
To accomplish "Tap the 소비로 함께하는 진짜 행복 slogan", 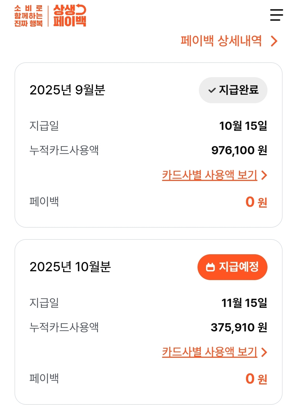I will click(29, 16).
